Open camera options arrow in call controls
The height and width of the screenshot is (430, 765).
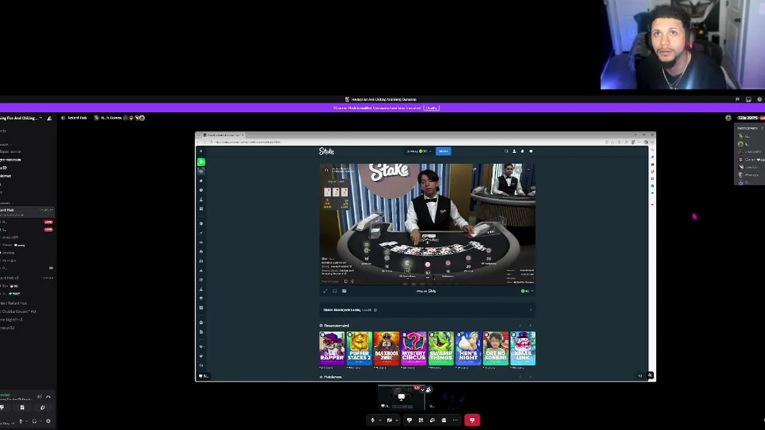pyautogui.click(x=397, y=420)
